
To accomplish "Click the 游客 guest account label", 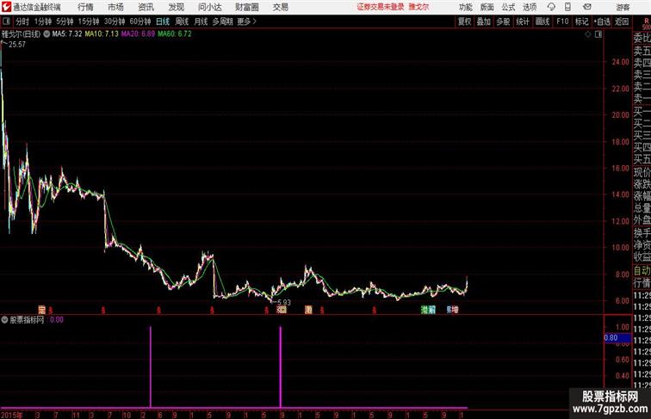I will coord(623,7).
